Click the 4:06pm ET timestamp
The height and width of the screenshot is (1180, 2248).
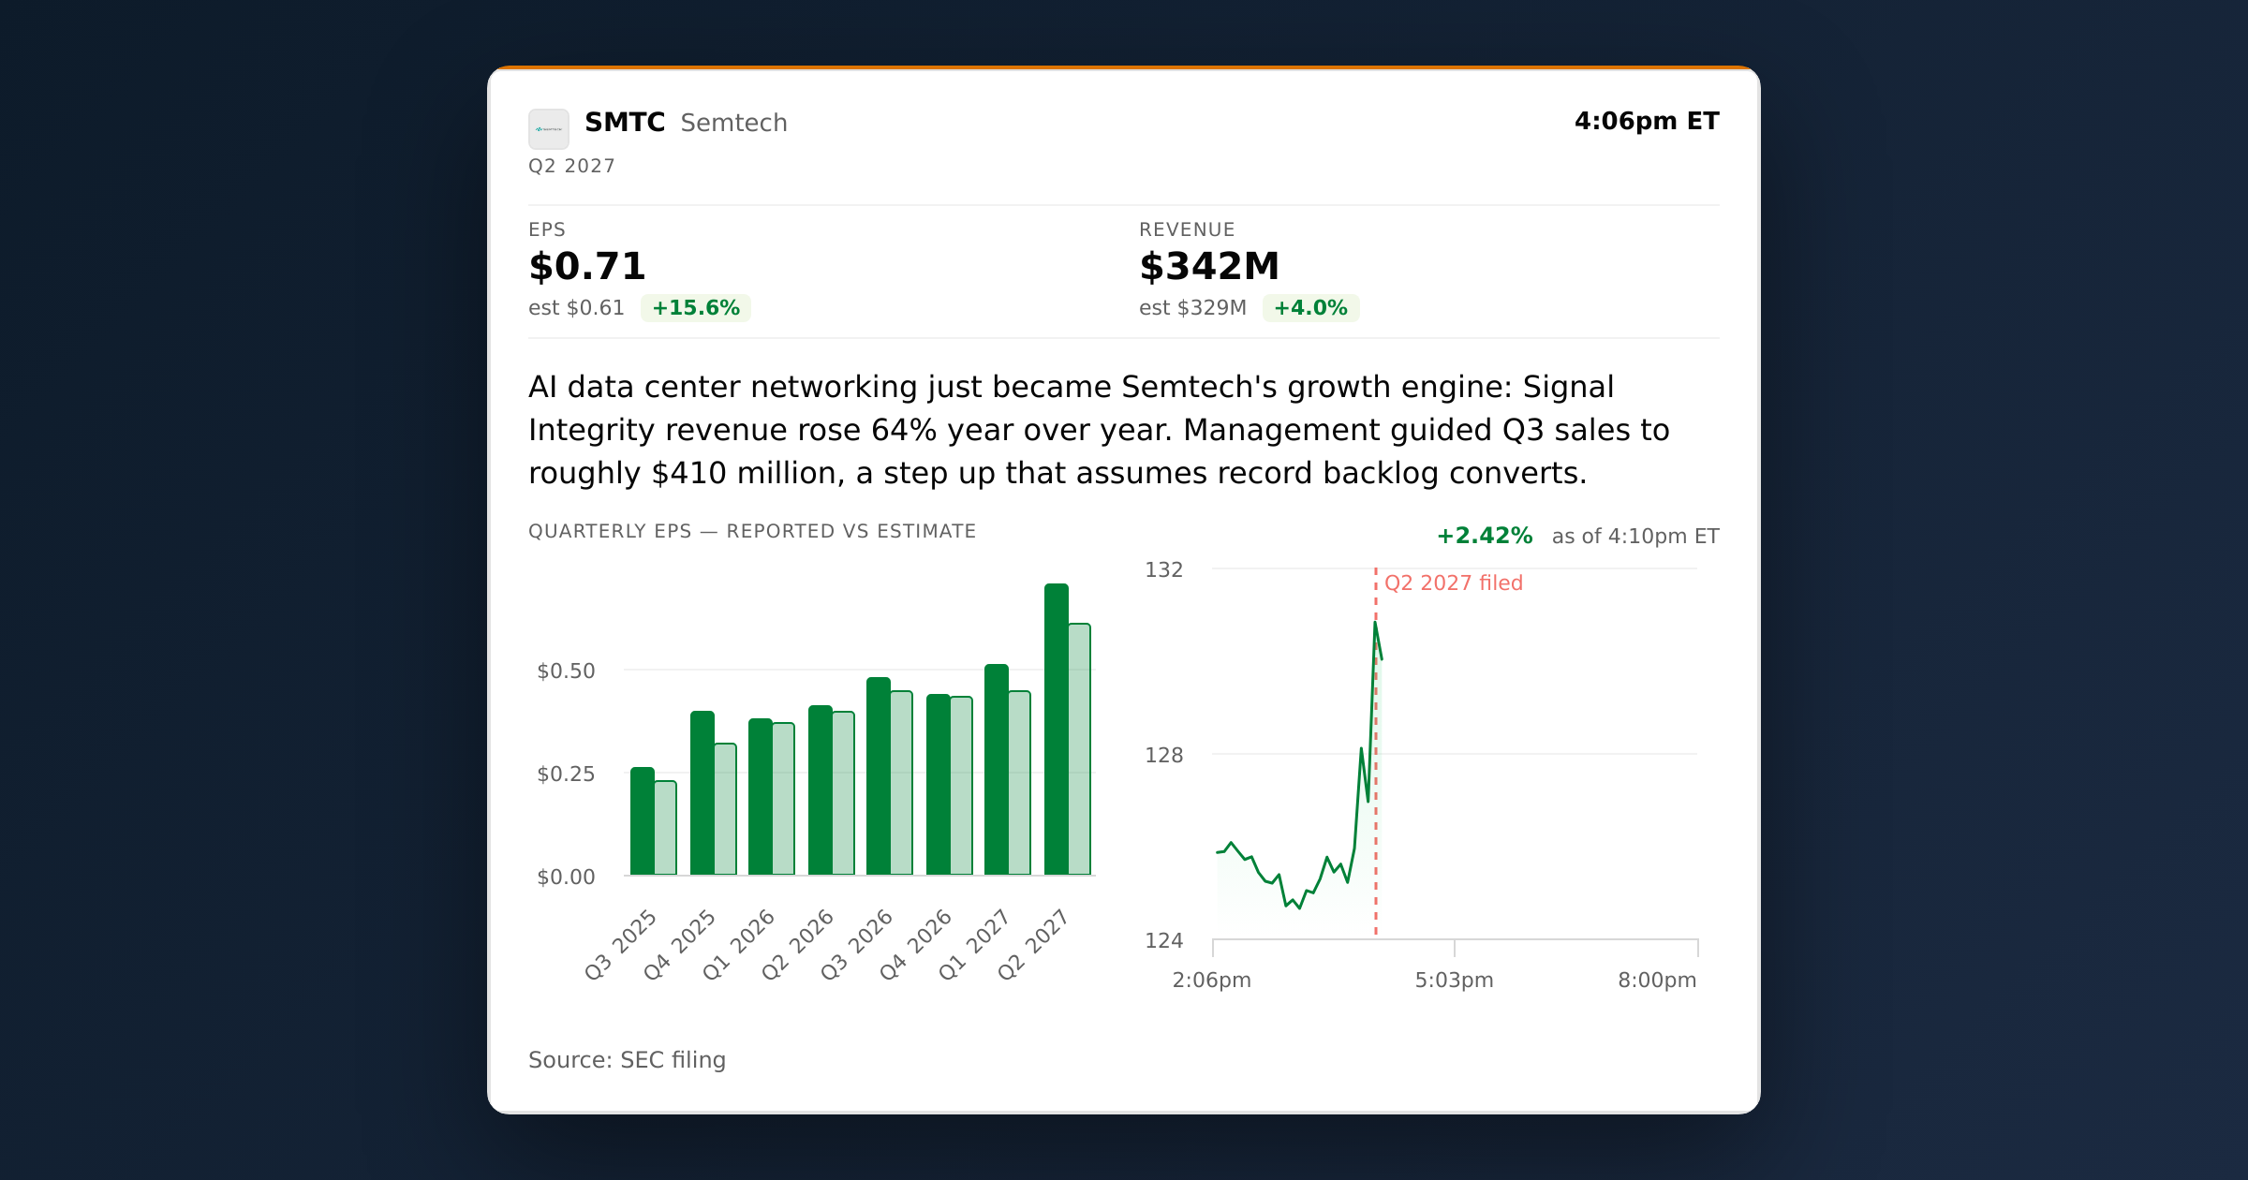(1647, 121)
